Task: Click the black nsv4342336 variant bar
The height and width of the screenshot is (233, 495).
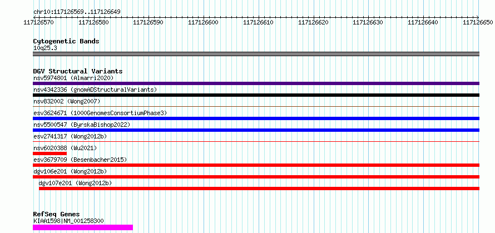Action: coord(256,95)
